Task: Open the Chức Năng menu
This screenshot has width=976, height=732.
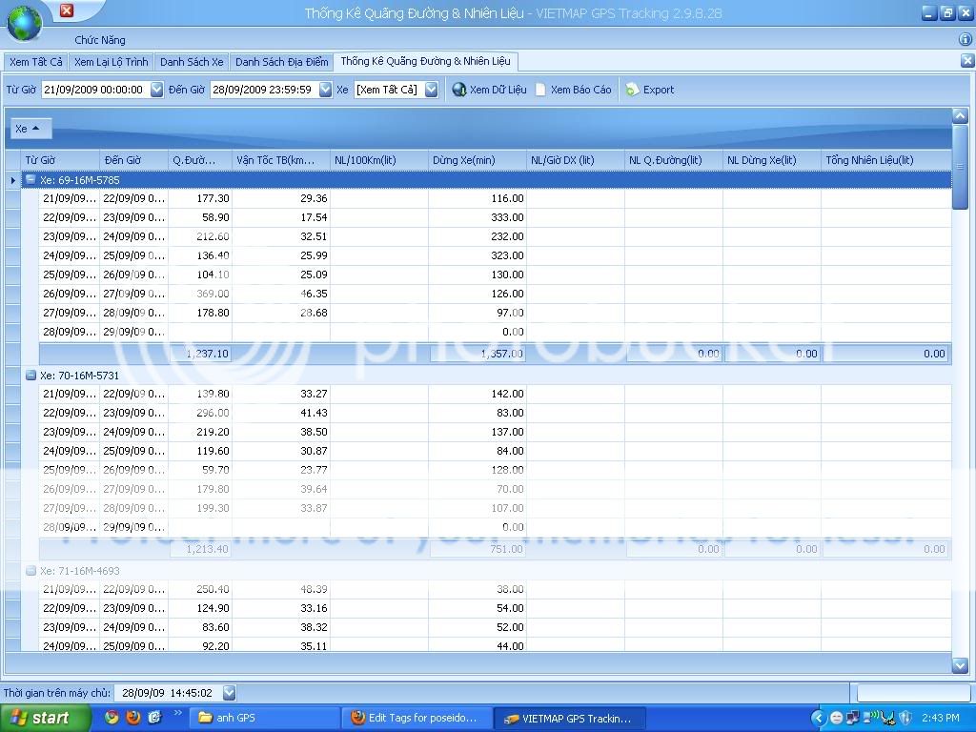Action: tap(100, 40)
